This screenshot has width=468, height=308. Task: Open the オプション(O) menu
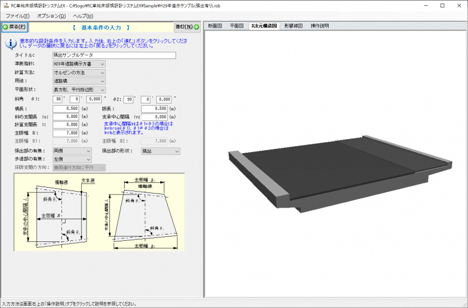[51, 16]
